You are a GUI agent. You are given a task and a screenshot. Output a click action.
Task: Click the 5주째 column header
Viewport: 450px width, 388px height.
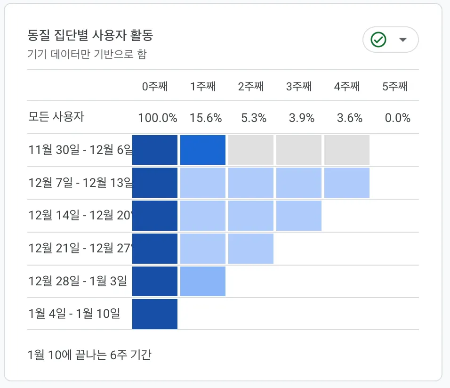tap(395, 87)
